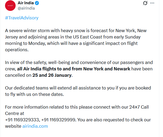Viewport: 163px width, 137px height.
Task: Open the three-dot more options menu
Action: [152, 3]
